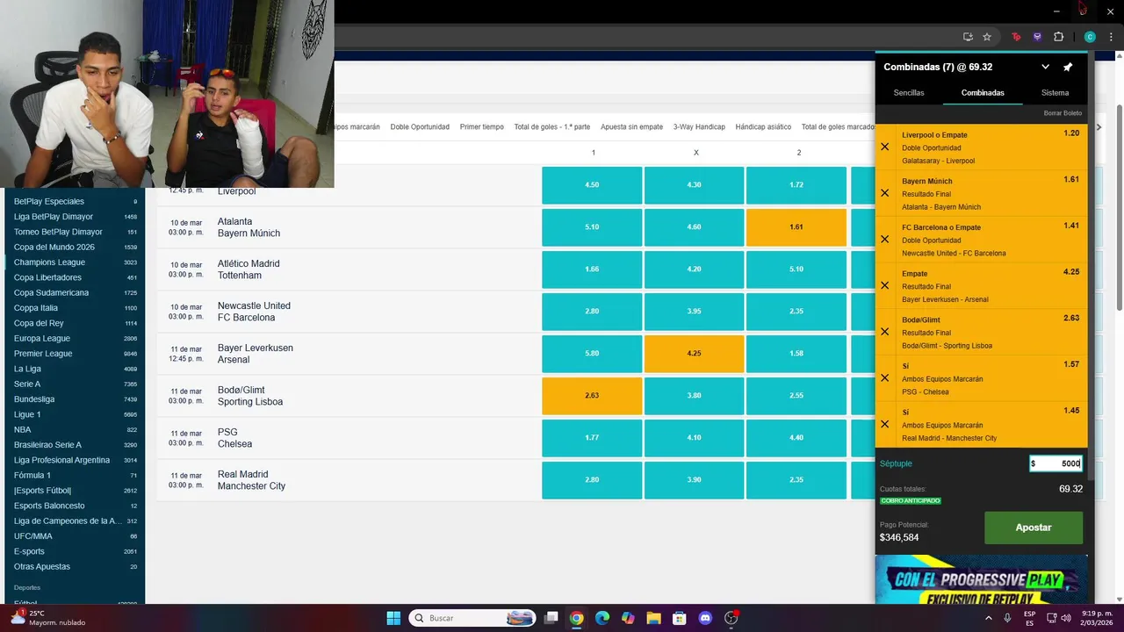Screen dimensions: 1124x632
Task: Remove the Real Madrid - Manchester City selection
Action: coord(884,424)
